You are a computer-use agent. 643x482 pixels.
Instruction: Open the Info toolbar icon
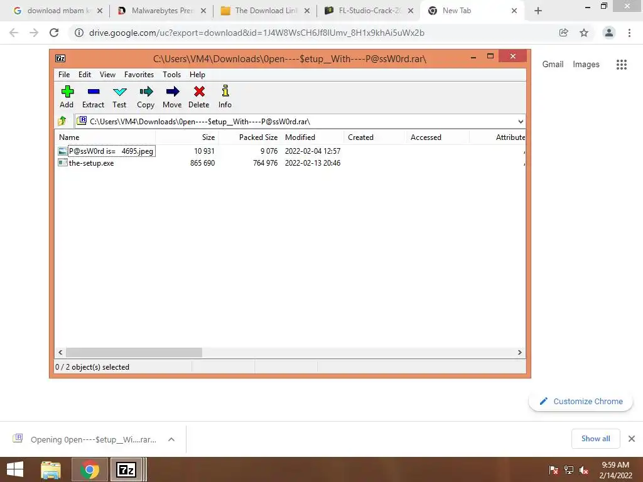[225, 91]
